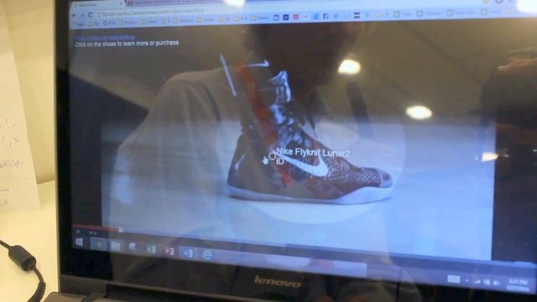Click the taskbar clock

[518, 285]
